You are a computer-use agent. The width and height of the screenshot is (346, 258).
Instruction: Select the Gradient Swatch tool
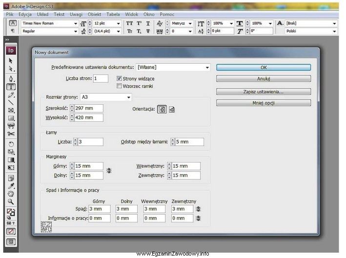(11, 160)
